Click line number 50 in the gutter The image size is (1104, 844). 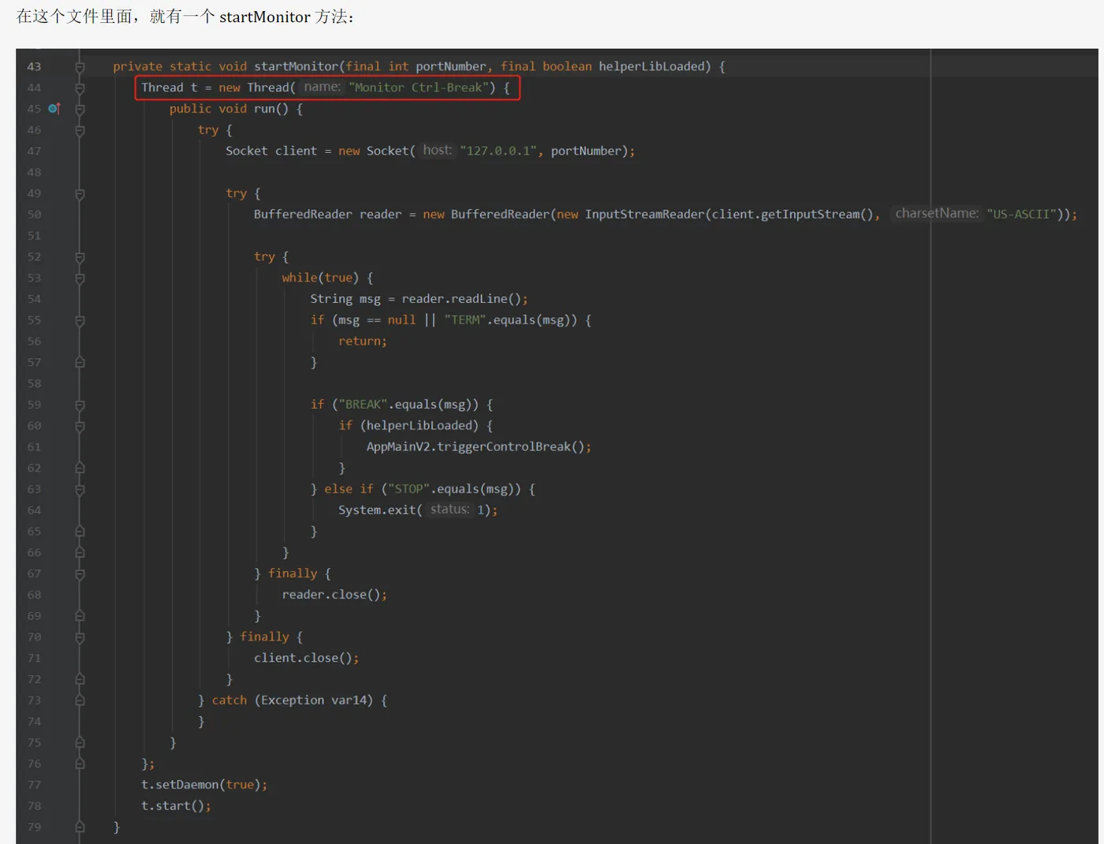pyautogui.click(x=34, y=215)
